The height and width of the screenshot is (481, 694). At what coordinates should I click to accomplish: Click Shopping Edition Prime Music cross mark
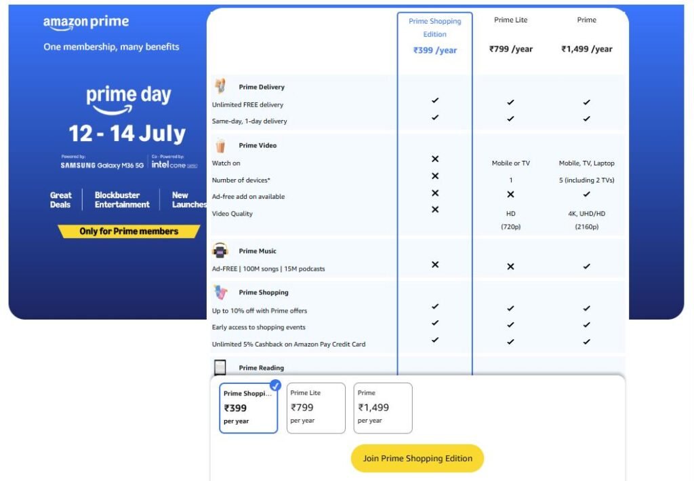click(435, 265)
